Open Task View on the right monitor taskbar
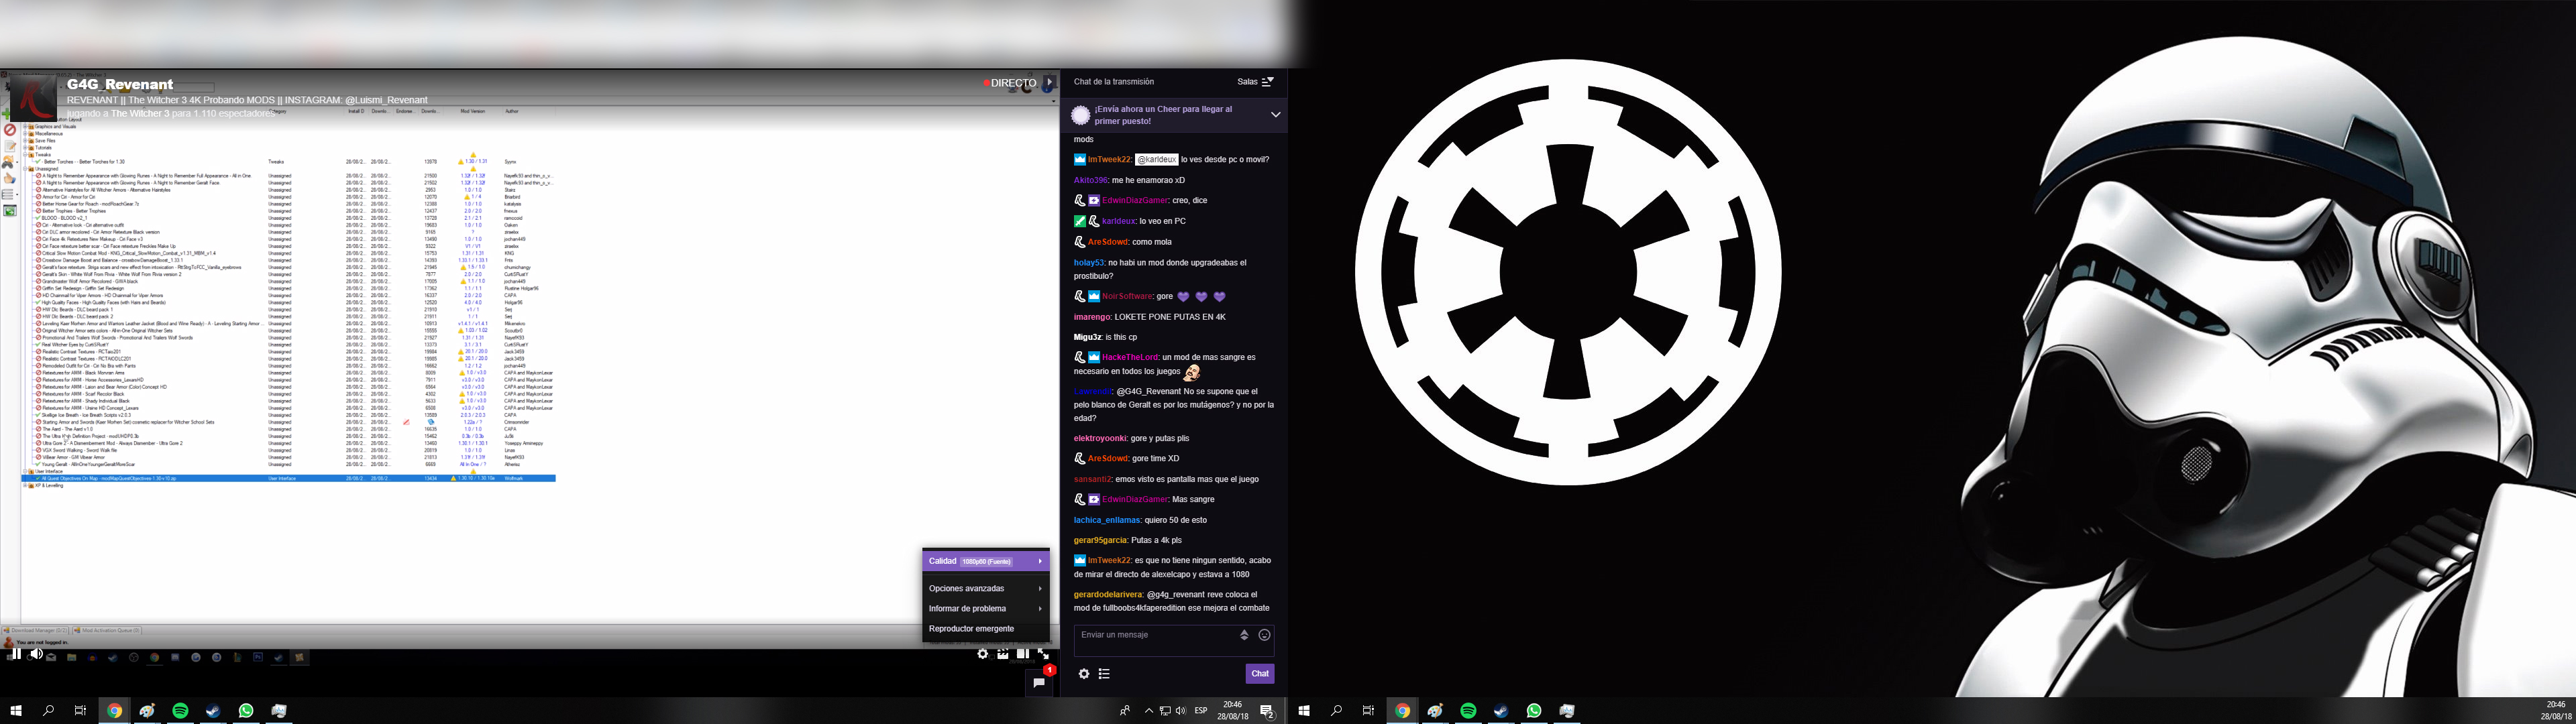This screenshot has width=2576, height=724. click(x=1368, y=710)
